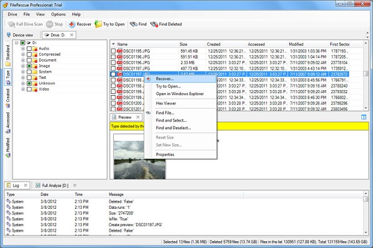Viewport: 373px width, 248px height.
Task: Close the Preview tab
Action: coord(138,117)
